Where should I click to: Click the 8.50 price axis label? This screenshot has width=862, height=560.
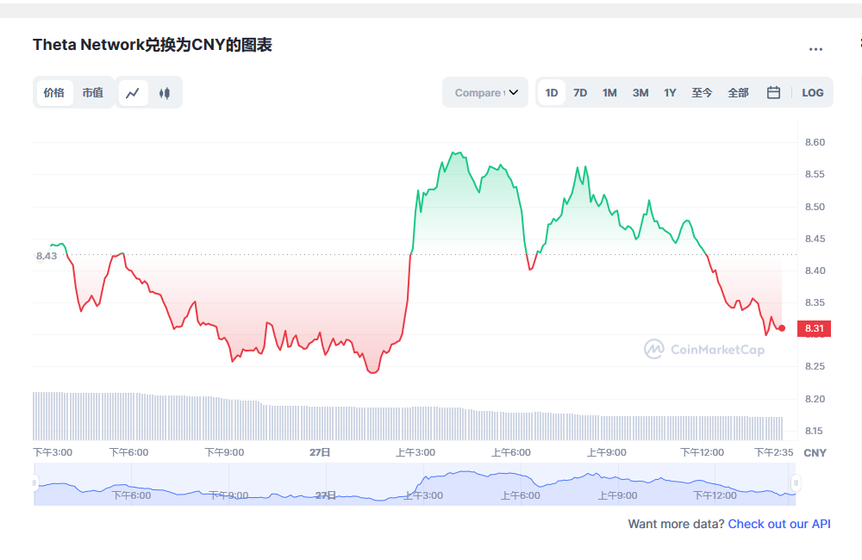[815, 207]
